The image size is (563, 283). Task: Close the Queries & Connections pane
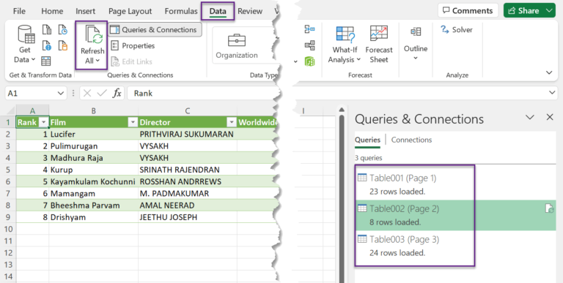pos(550,117)
